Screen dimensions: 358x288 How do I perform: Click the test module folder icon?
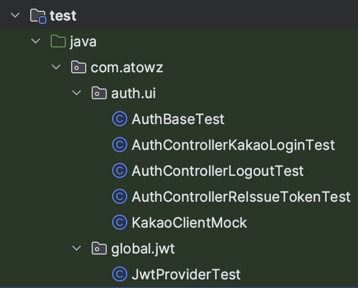click(x=38, y=16)
